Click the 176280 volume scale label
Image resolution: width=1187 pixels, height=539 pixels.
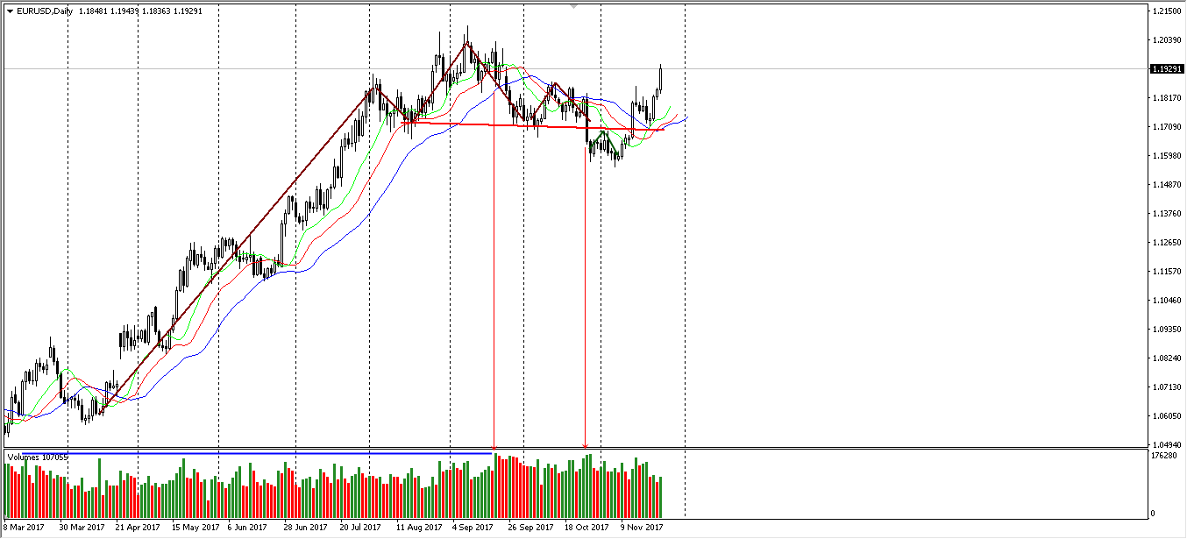pos(1166,456)
